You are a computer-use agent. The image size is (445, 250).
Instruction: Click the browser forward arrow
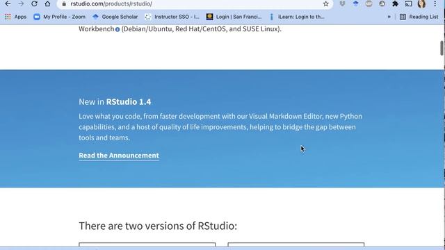click(21, 3)
